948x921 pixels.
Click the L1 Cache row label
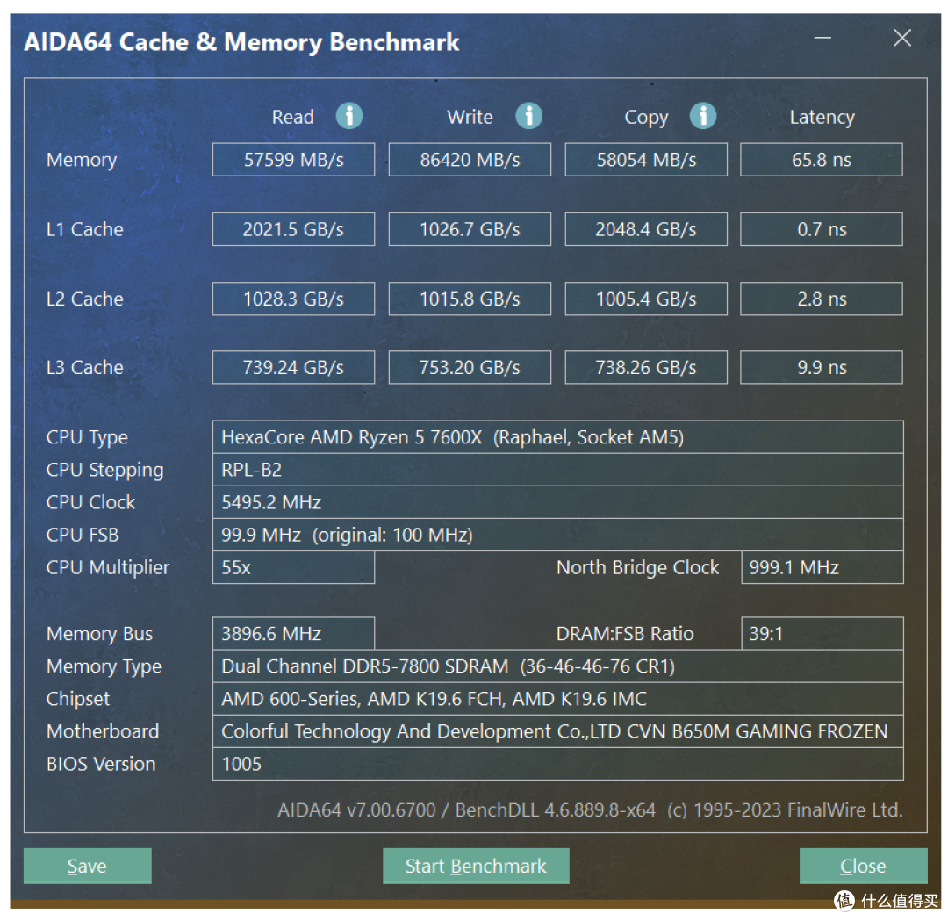coord(84,229)
